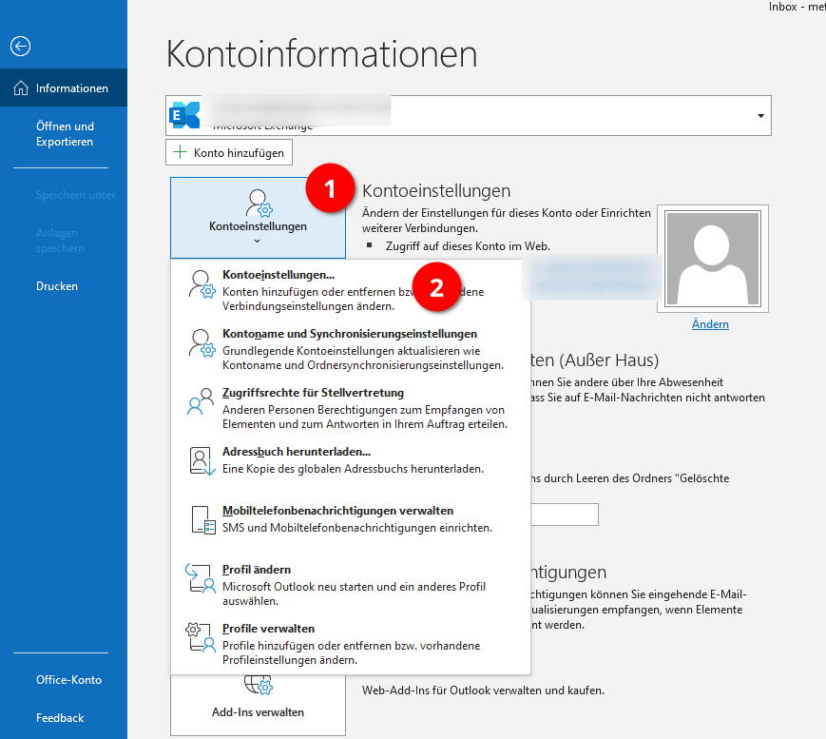Open Öffnen und Exportieren tab
The image size is (826, 739).
(x=64, y=134)
